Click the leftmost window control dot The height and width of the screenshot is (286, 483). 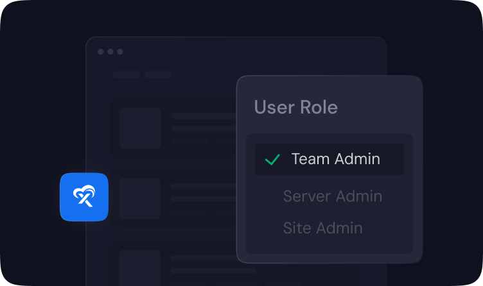click(101, 52)
